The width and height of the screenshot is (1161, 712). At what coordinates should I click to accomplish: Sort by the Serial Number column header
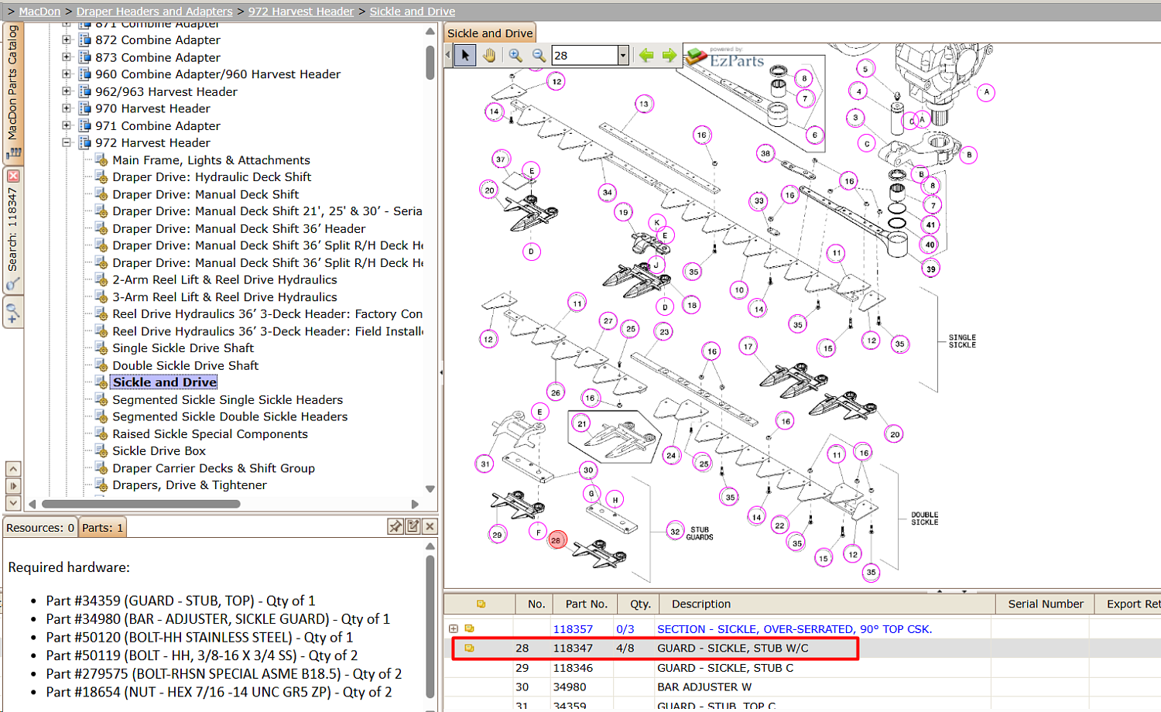(1045, 604)
